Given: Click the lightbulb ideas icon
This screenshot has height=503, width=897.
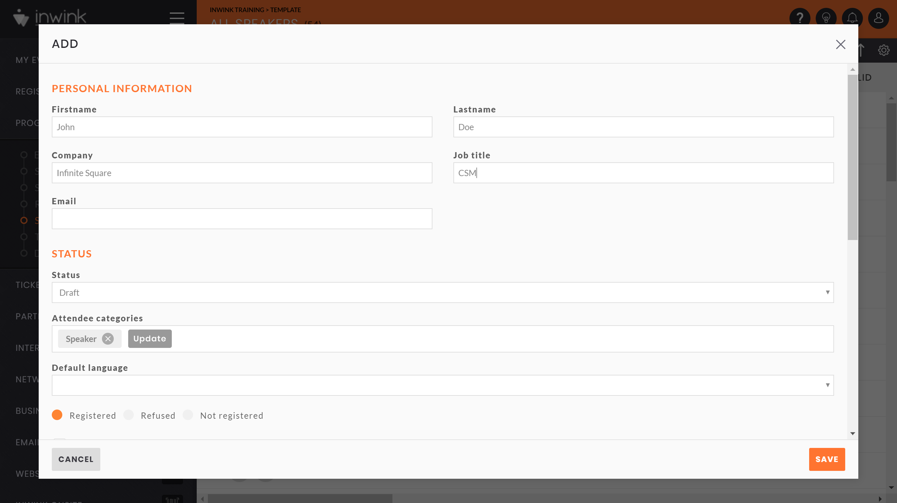Looking at the screenshot, I should click(826, 17).
